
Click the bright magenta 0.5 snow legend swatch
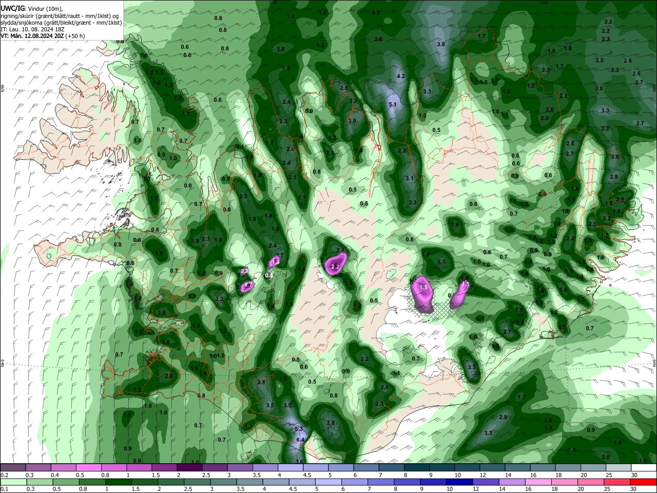coord(88,468)
